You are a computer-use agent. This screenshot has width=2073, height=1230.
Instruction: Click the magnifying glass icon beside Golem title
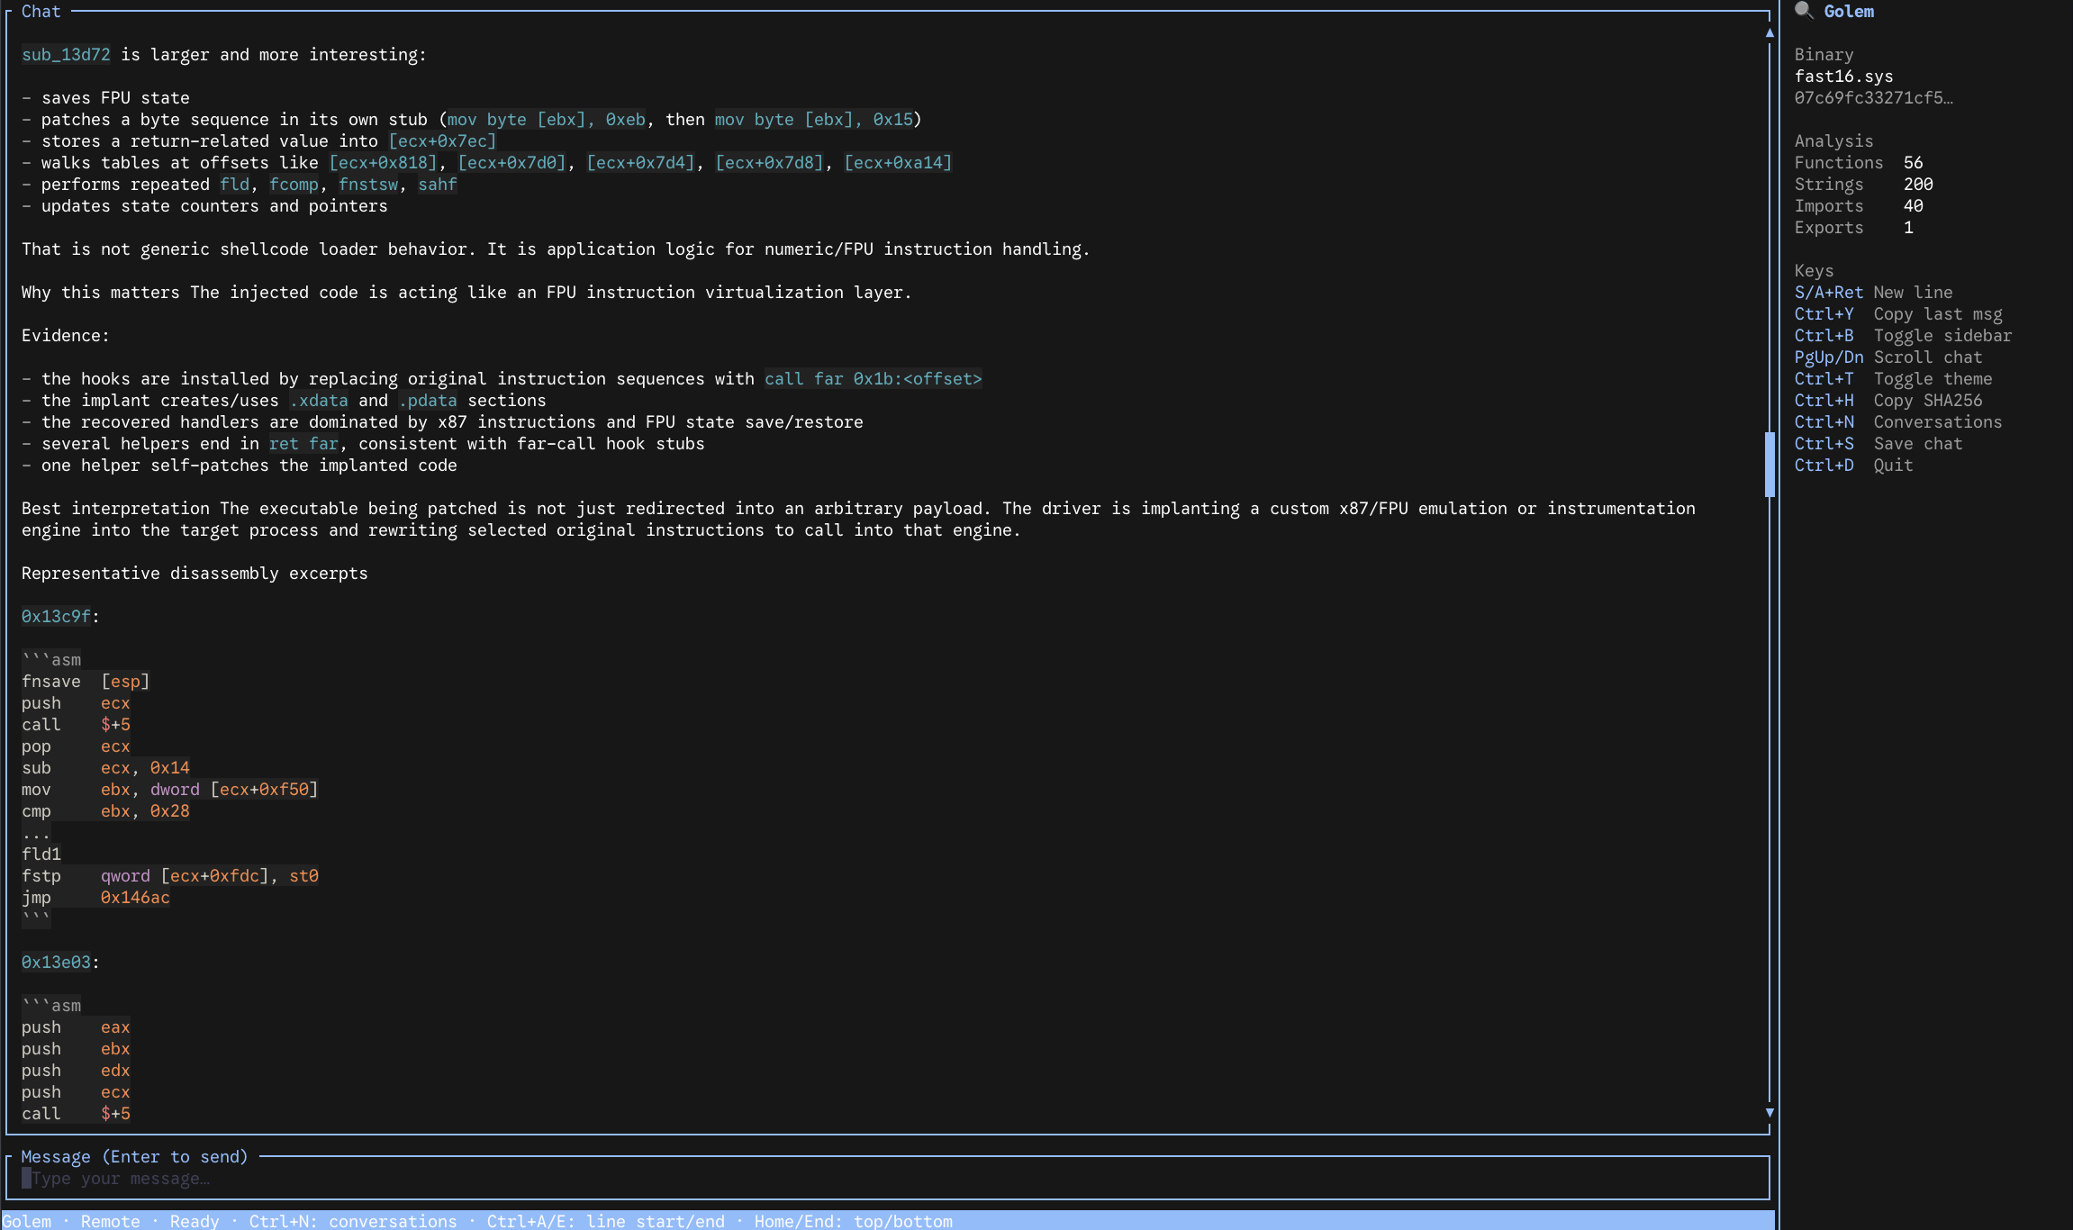click(1804, 11)
